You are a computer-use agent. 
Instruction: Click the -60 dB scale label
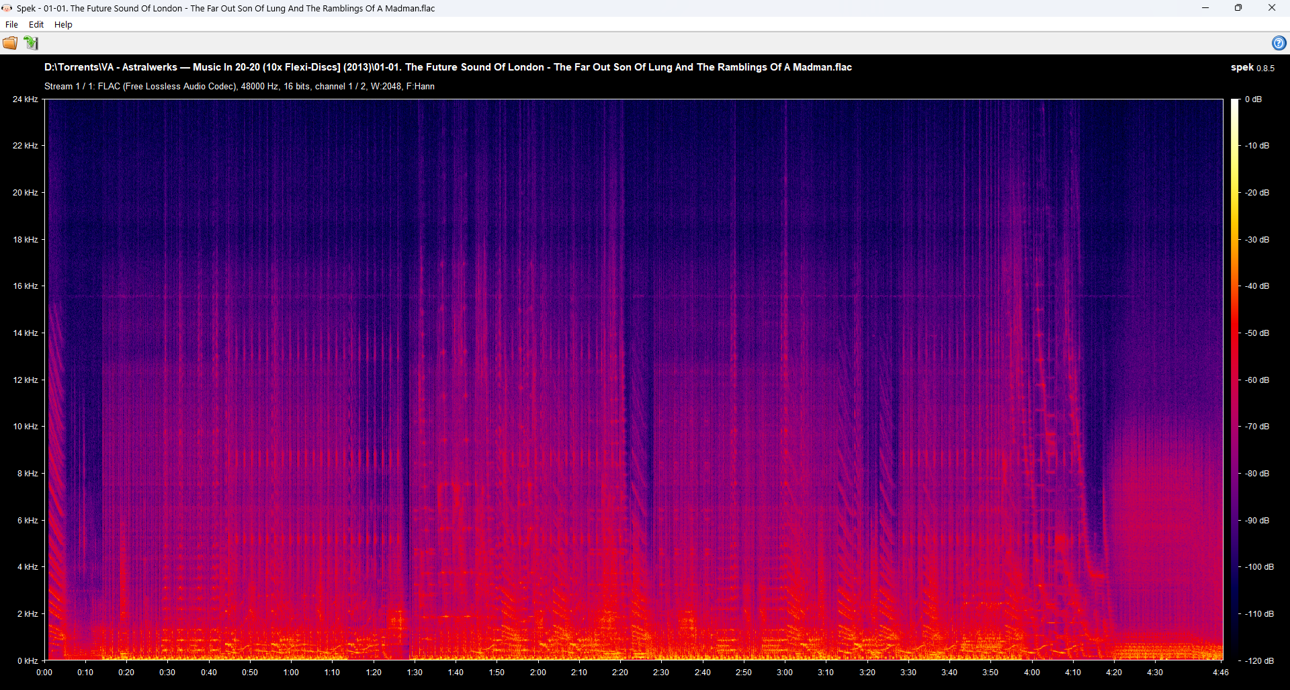[1257, 380]
